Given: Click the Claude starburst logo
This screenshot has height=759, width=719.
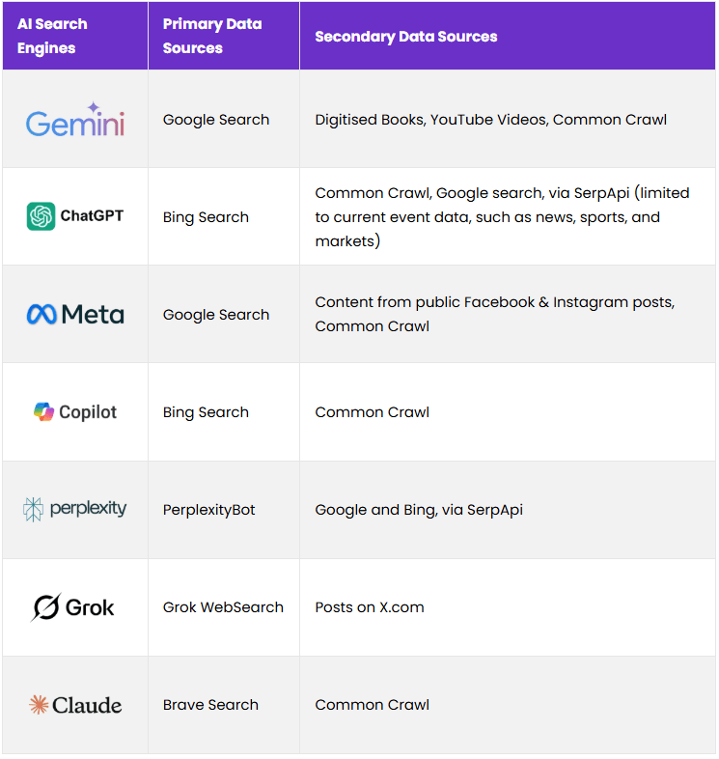Looking at the screenshot, I should tap(39, 705).
